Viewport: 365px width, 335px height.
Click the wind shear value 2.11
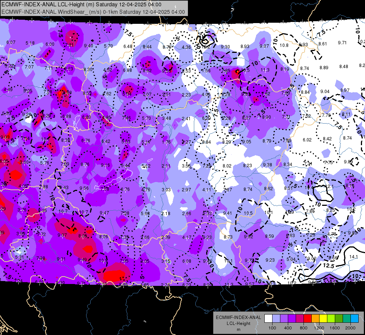[x=166, y=166]
